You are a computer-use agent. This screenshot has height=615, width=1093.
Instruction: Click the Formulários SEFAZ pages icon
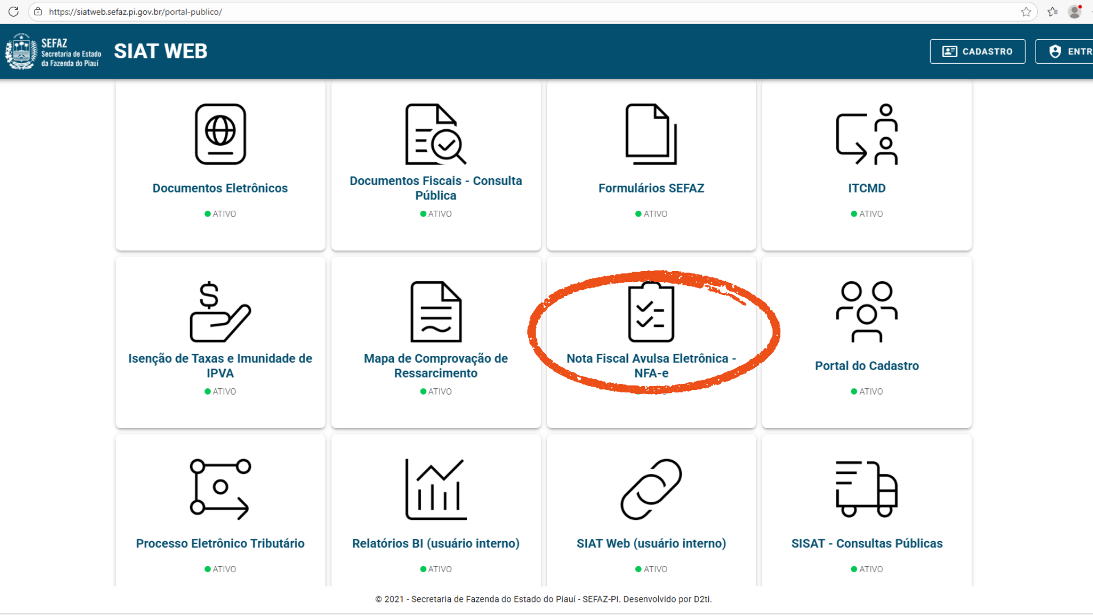click(x=651, y=134)
